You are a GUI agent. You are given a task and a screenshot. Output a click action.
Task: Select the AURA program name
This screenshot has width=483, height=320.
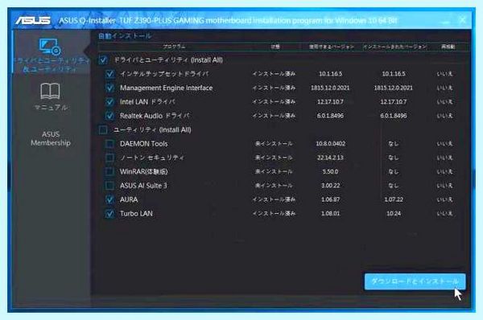click(x=129, y=199)
